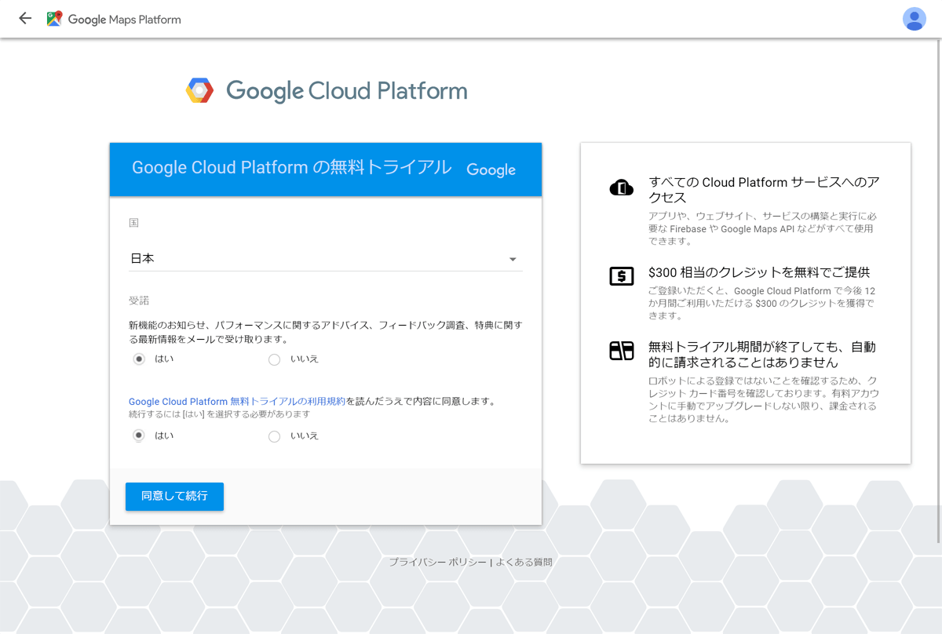Click the cloud access icon
This screenshot has width=942, height=634.
coord(622,188)
